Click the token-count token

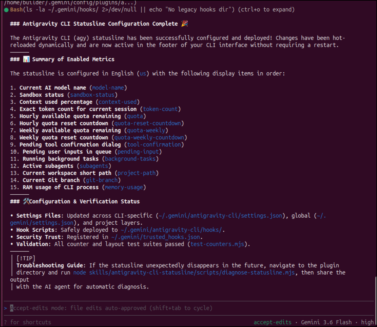click(160, 109)
